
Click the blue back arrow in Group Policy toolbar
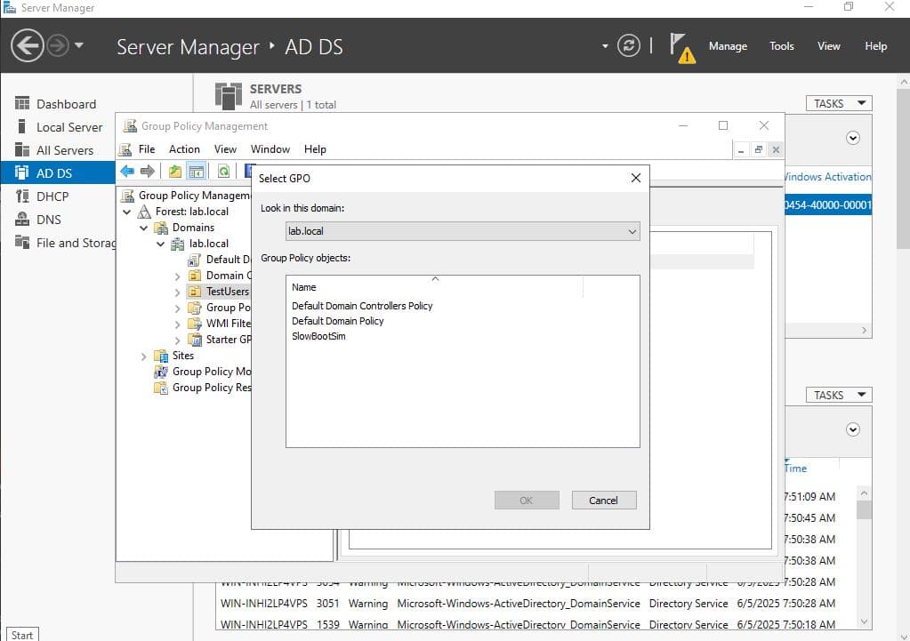[127, 171]
